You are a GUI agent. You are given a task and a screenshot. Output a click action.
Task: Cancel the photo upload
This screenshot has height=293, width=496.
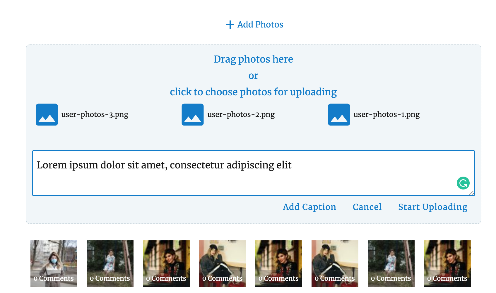[x=367, y=207]
